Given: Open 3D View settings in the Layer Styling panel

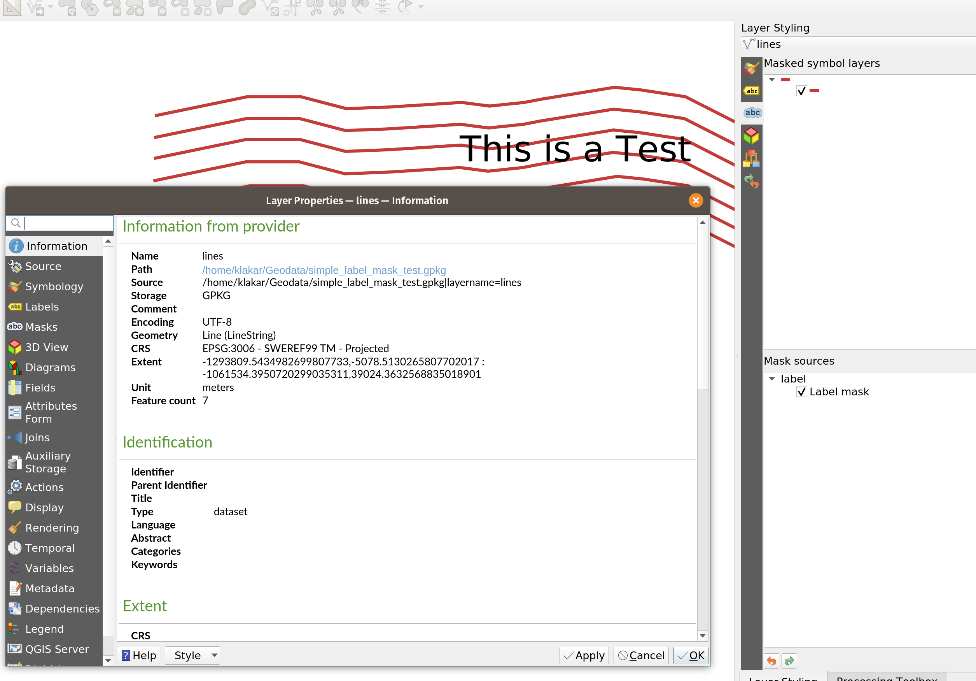Looking at the screenshot, I should coord(751,135).
